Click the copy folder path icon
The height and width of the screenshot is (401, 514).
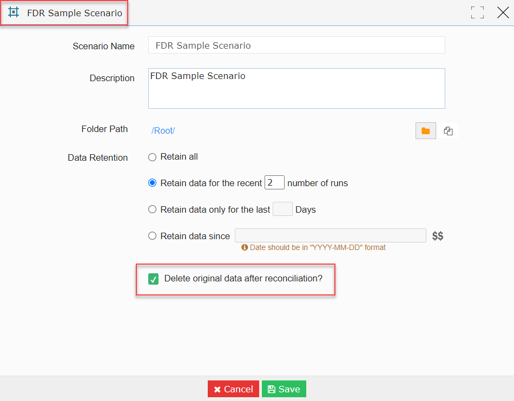[x=448, y=130]
